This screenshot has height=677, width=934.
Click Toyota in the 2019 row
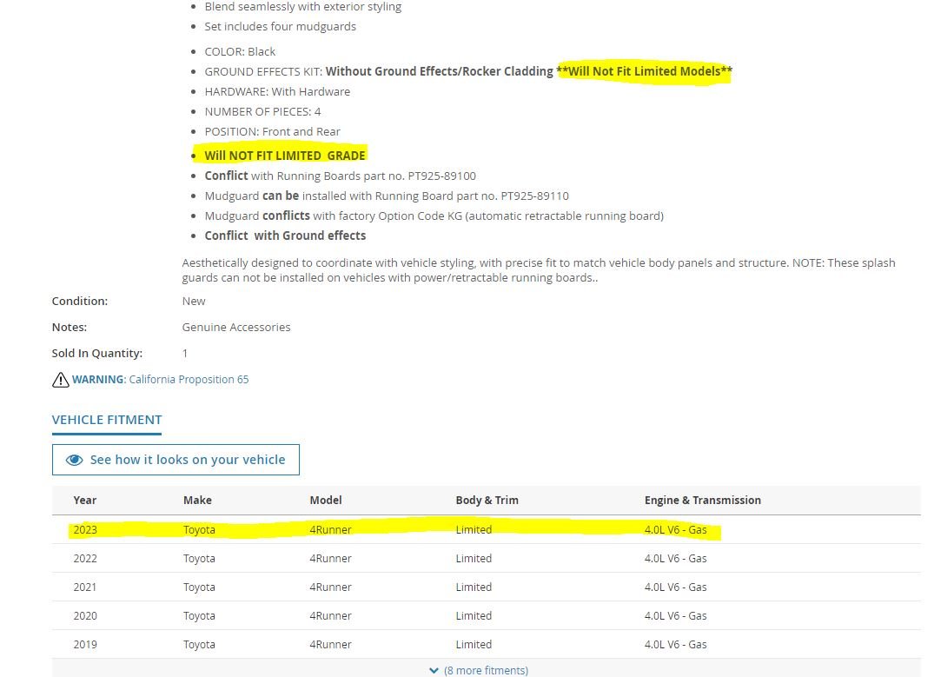tap(199, 644)
